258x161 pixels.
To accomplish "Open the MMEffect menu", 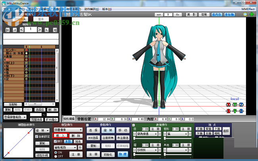I will click(248, 9).
